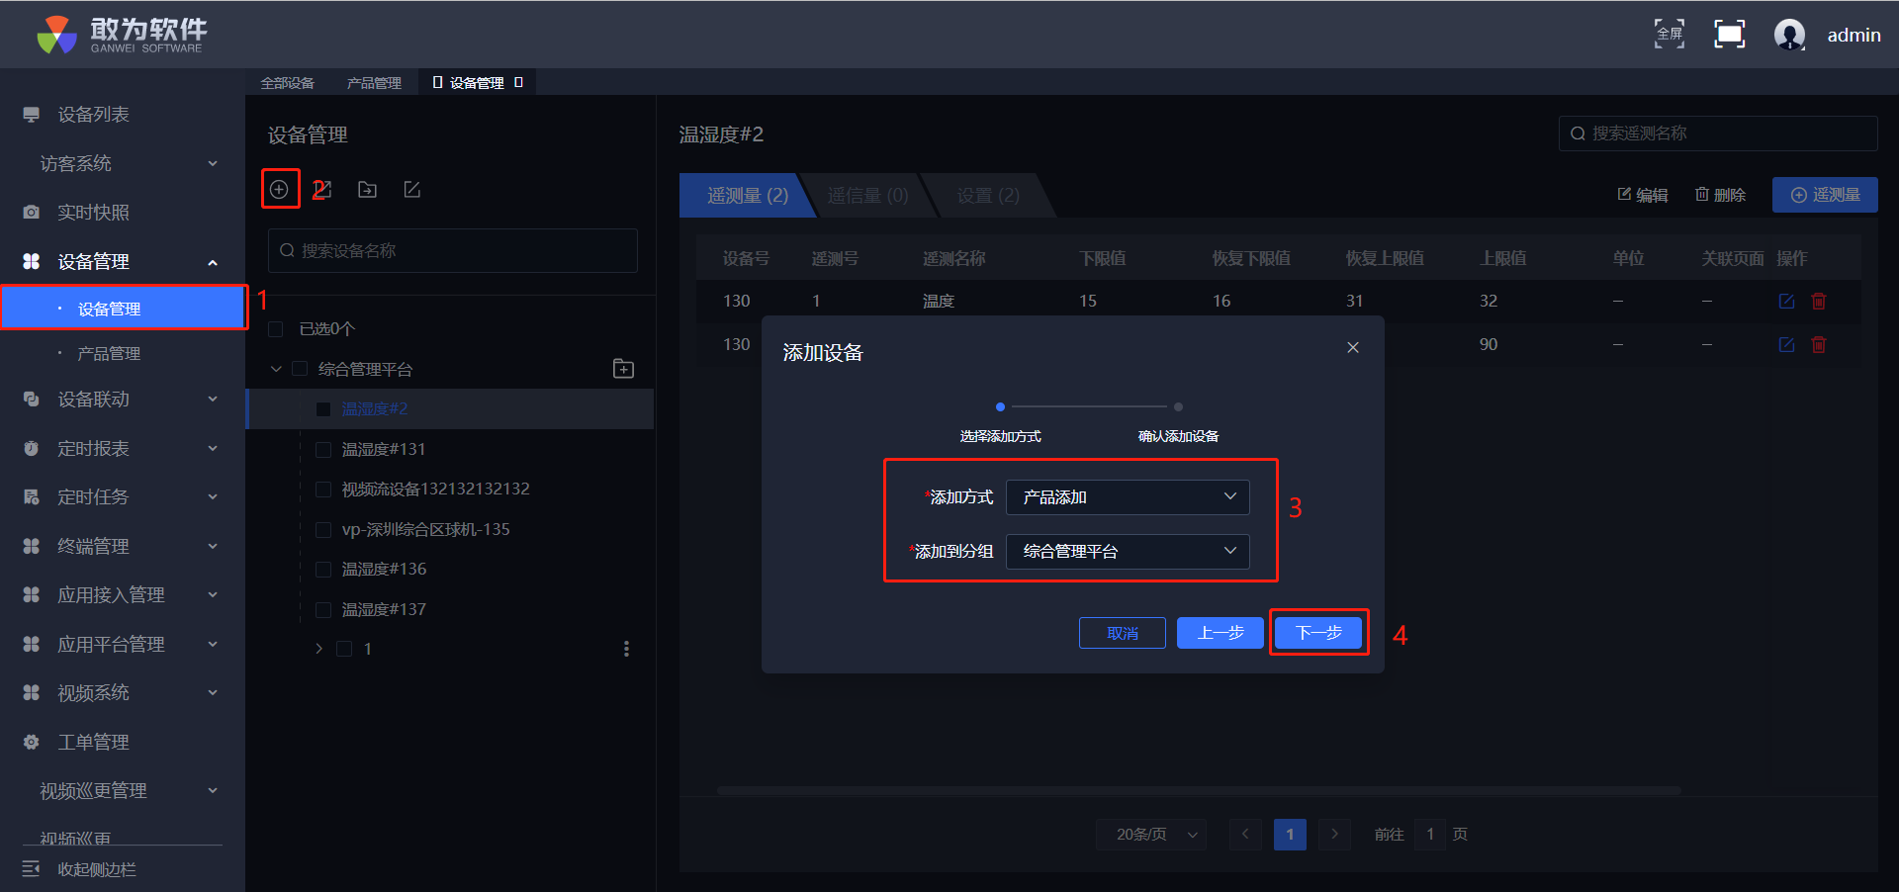Click the admin avatar icon
This screenshot has width=1899, height=892.
point(1789,35)
